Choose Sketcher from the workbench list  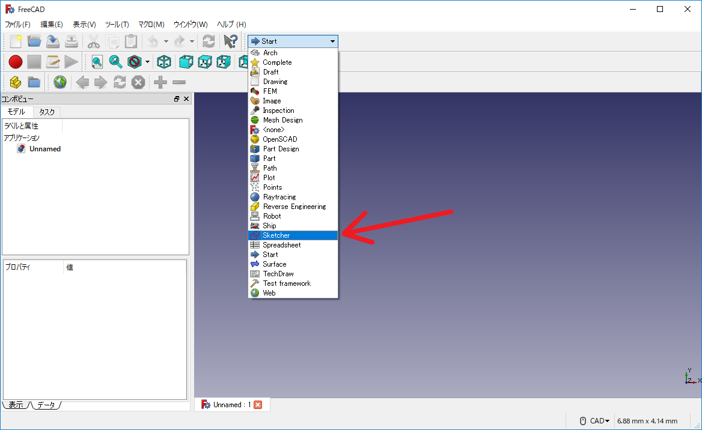click(293, 235)
